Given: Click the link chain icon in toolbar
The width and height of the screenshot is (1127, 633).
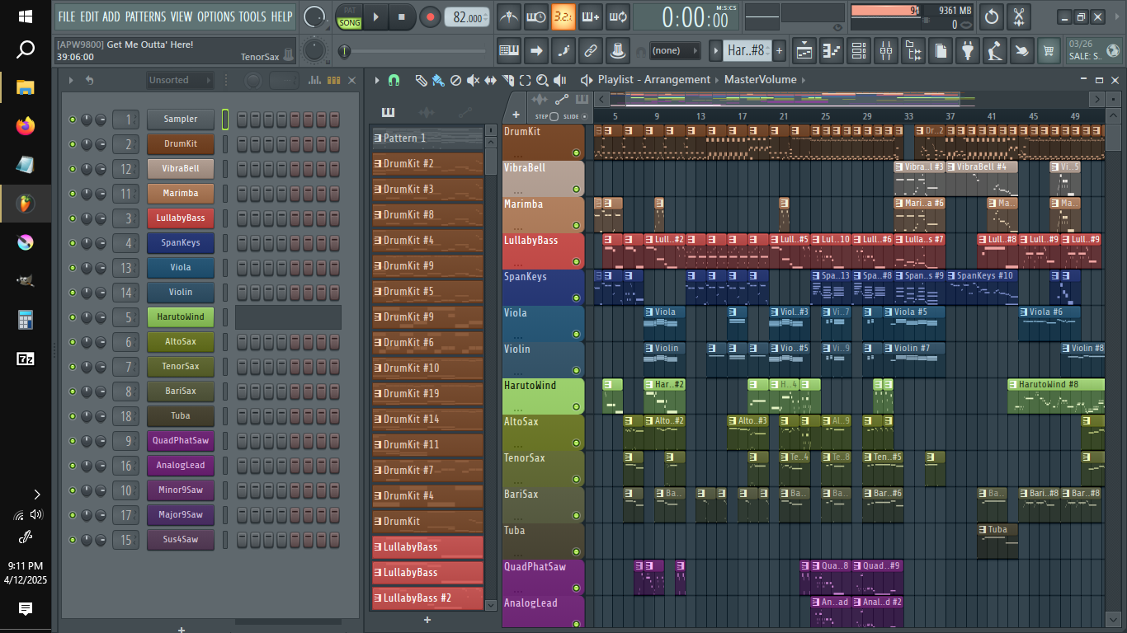Looking at the screenshot, I should (590, 51).
